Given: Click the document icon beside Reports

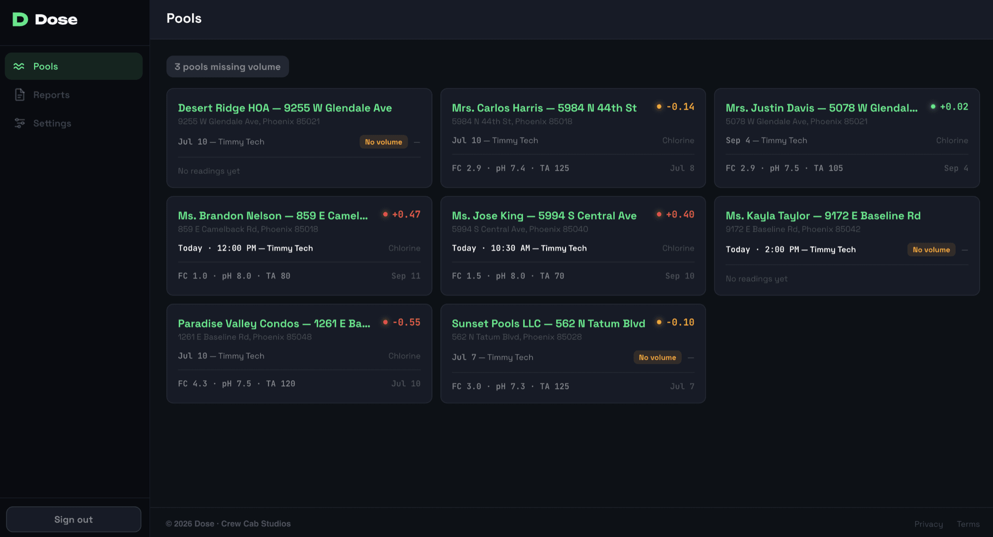Looking at the screenshot, I should (x=20, y=95).
